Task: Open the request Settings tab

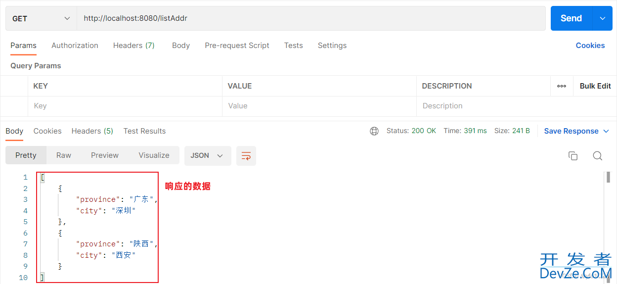Action: (x=332, y=46)
